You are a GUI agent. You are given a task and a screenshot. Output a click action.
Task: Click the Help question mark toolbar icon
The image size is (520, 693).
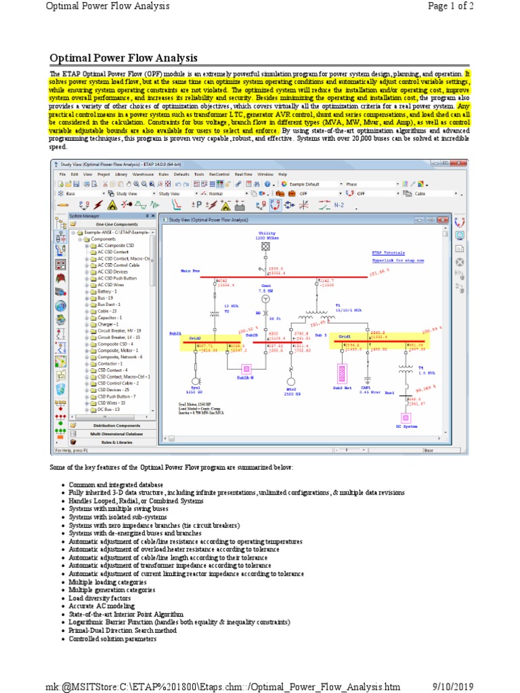pyautogui.click(x=267, y=184)
